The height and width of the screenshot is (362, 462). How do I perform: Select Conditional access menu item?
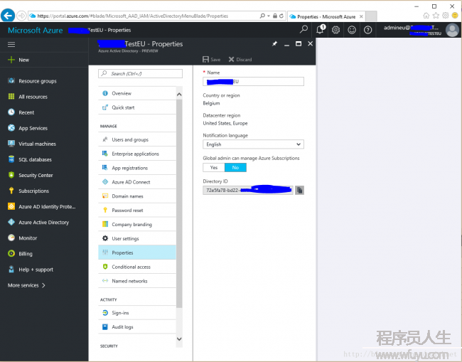click(x=137, y=267)
